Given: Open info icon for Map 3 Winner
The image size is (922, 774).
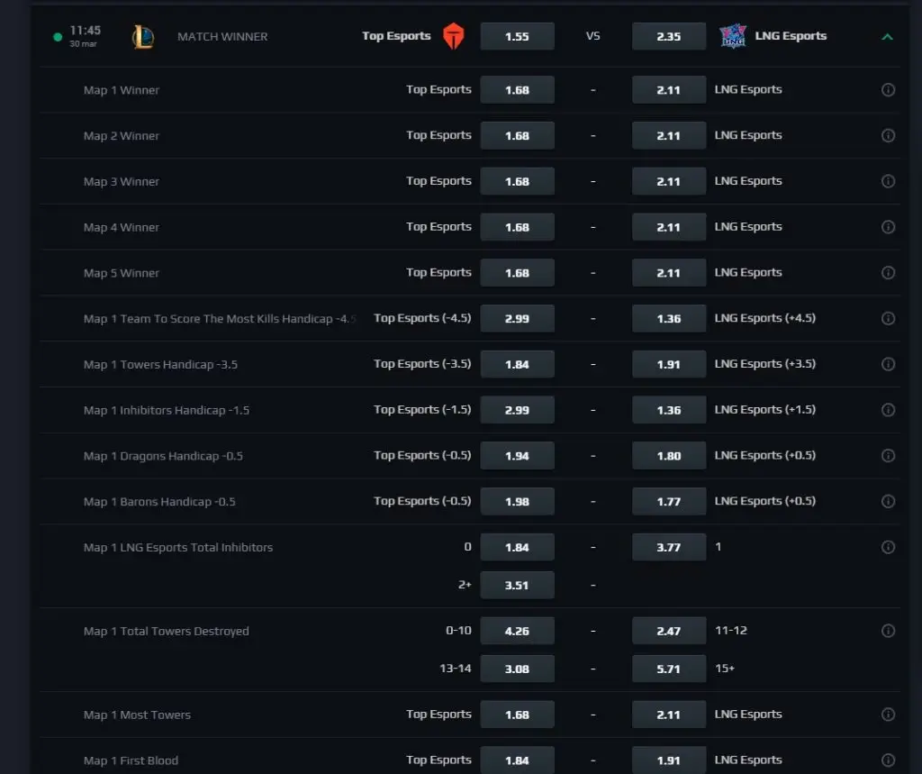Looking at the screenshot, I should pos(888,181).
